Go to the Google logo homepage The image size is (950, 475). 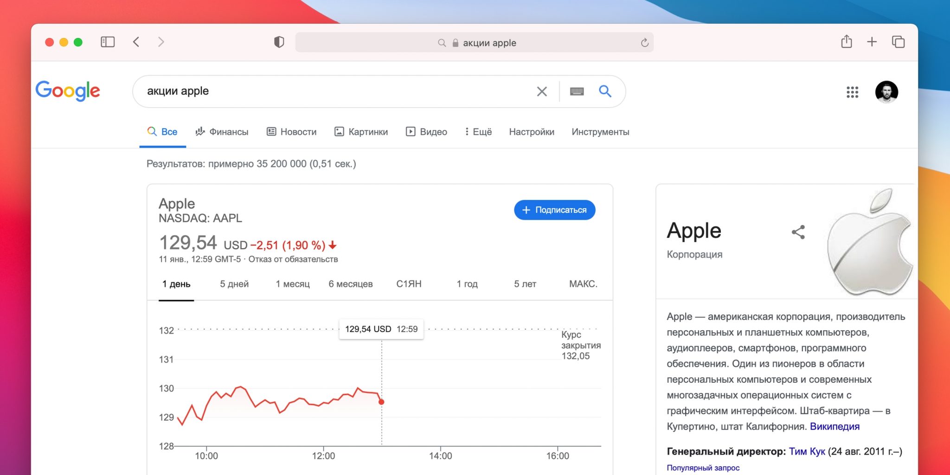coord(68,91)
